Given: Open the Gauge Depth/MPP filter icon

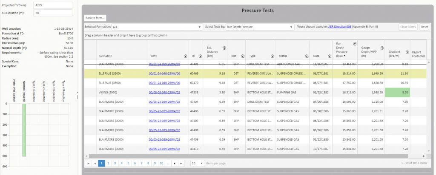Looking at the screenshot, I should coord(382,48).
